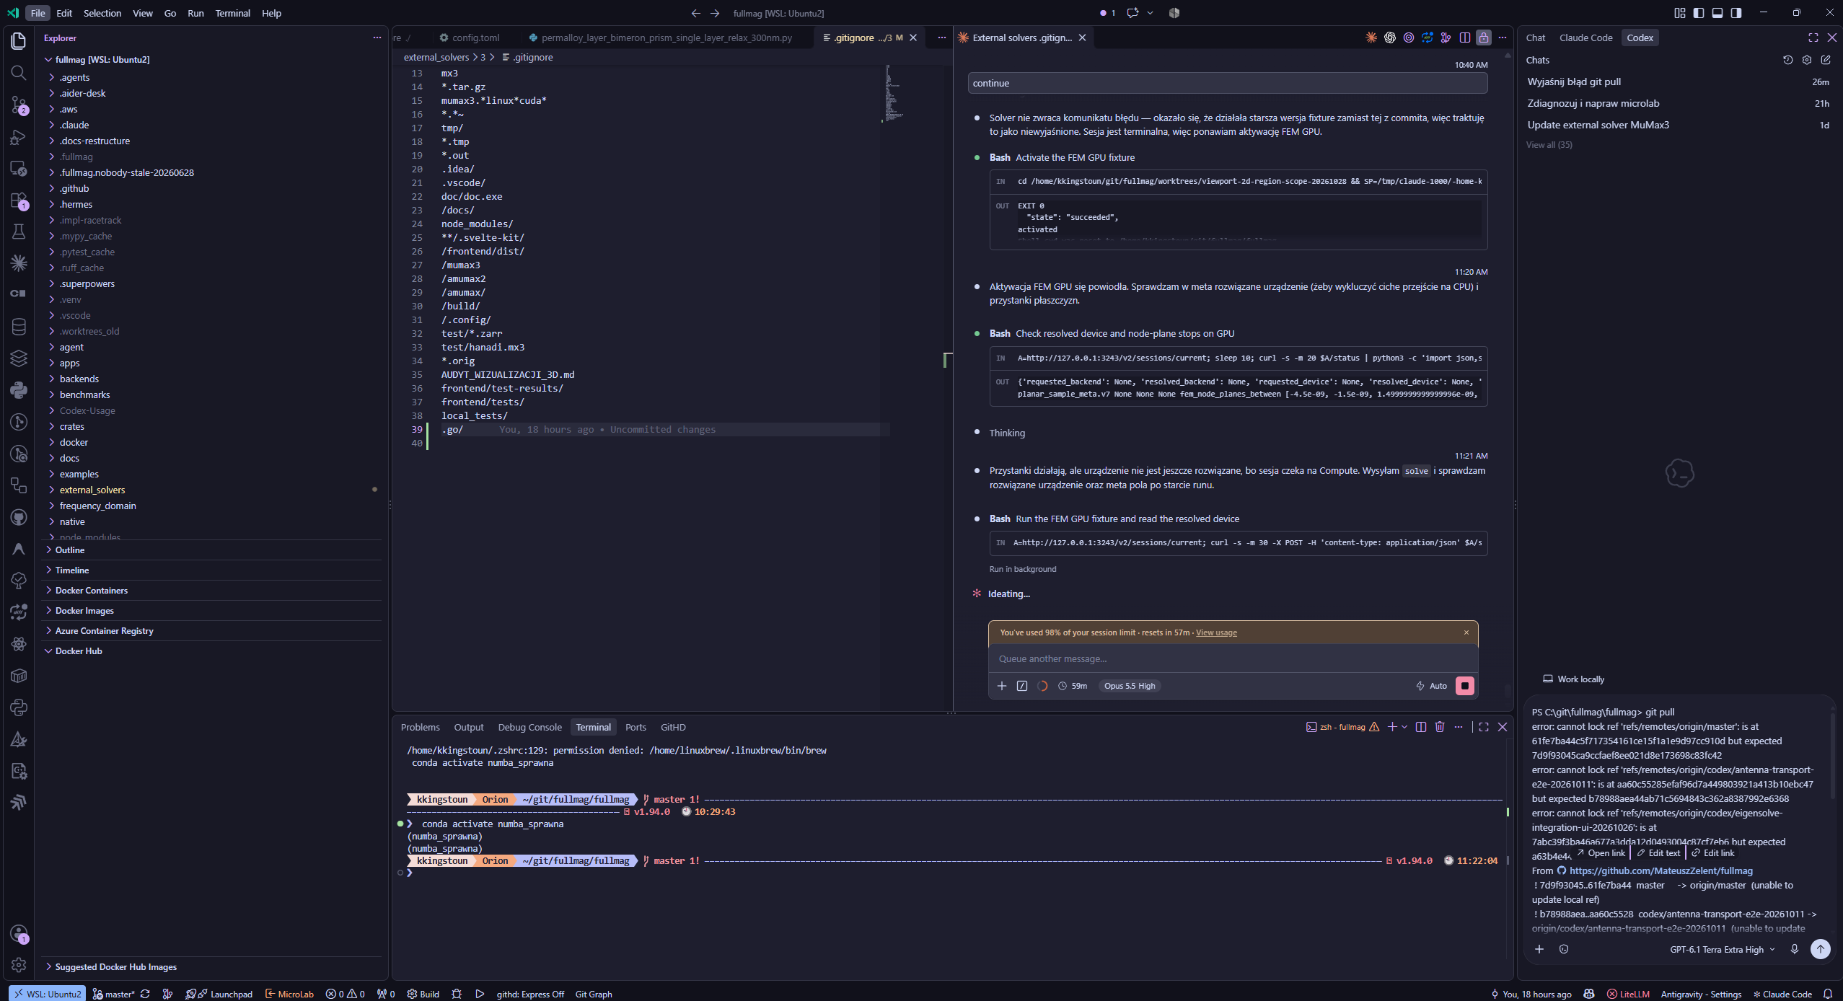Focus the Queue another message field
This screenshot has height=1001, width=1843.
1233,658
